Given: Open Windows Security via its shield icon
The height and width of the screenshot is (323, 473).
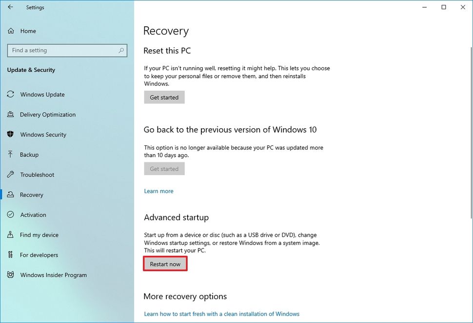Looking at the screenshot, I should (10, 134).
